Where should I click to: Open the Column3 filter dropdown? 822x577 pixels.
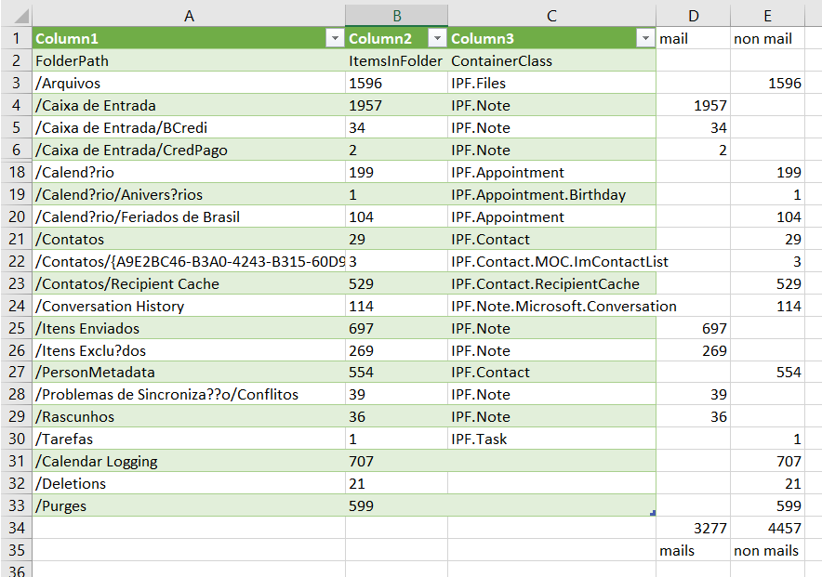pos(645,38)
